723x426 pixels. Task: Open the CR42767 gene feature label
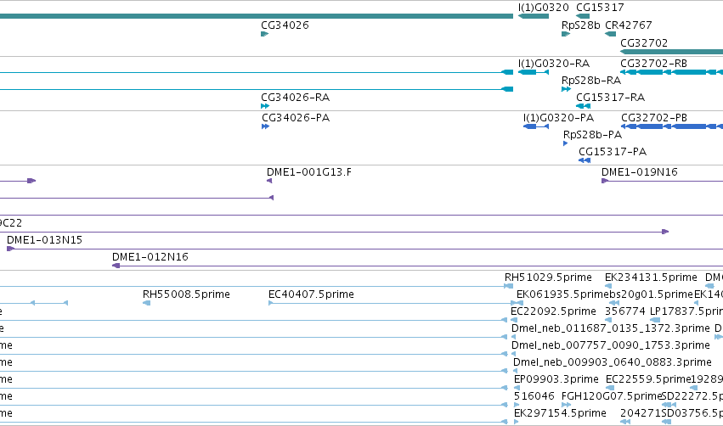[x=629, y=25]
